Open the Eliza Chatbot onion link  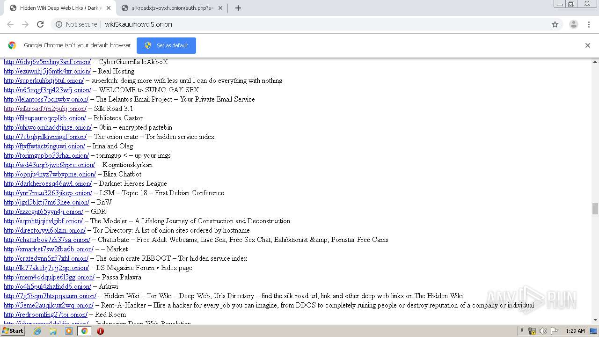50,174
